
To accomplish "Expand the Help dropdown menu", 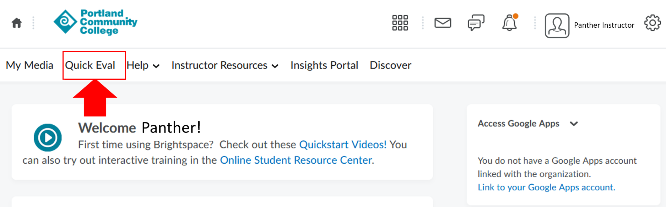I will [x=143, y=65].
